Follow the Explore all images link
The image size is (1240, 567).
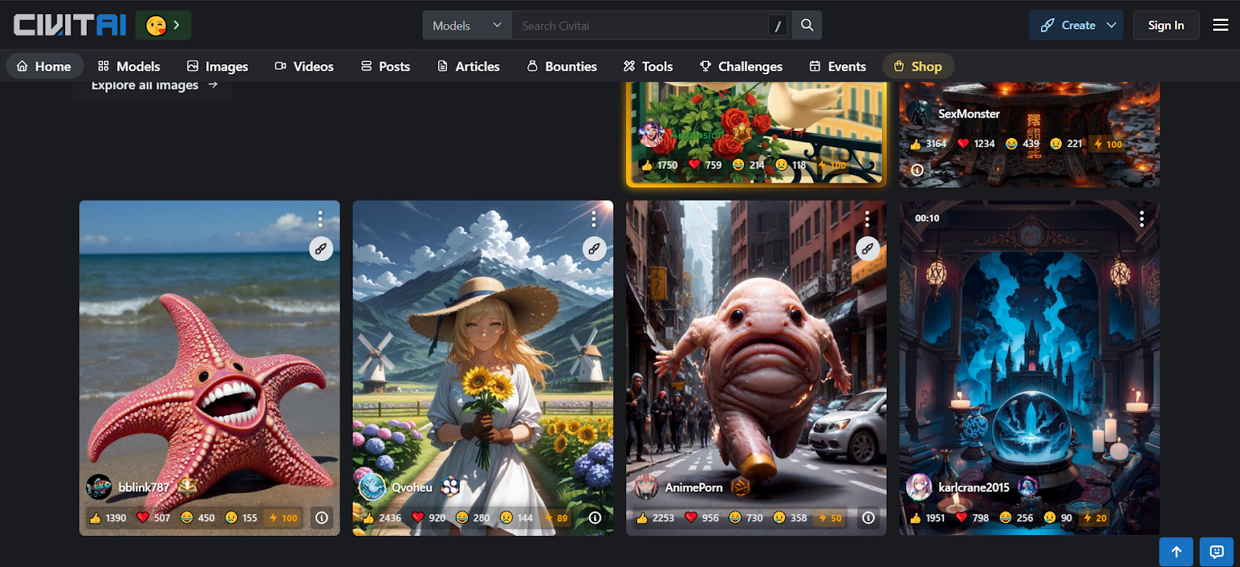pos(153,86)
